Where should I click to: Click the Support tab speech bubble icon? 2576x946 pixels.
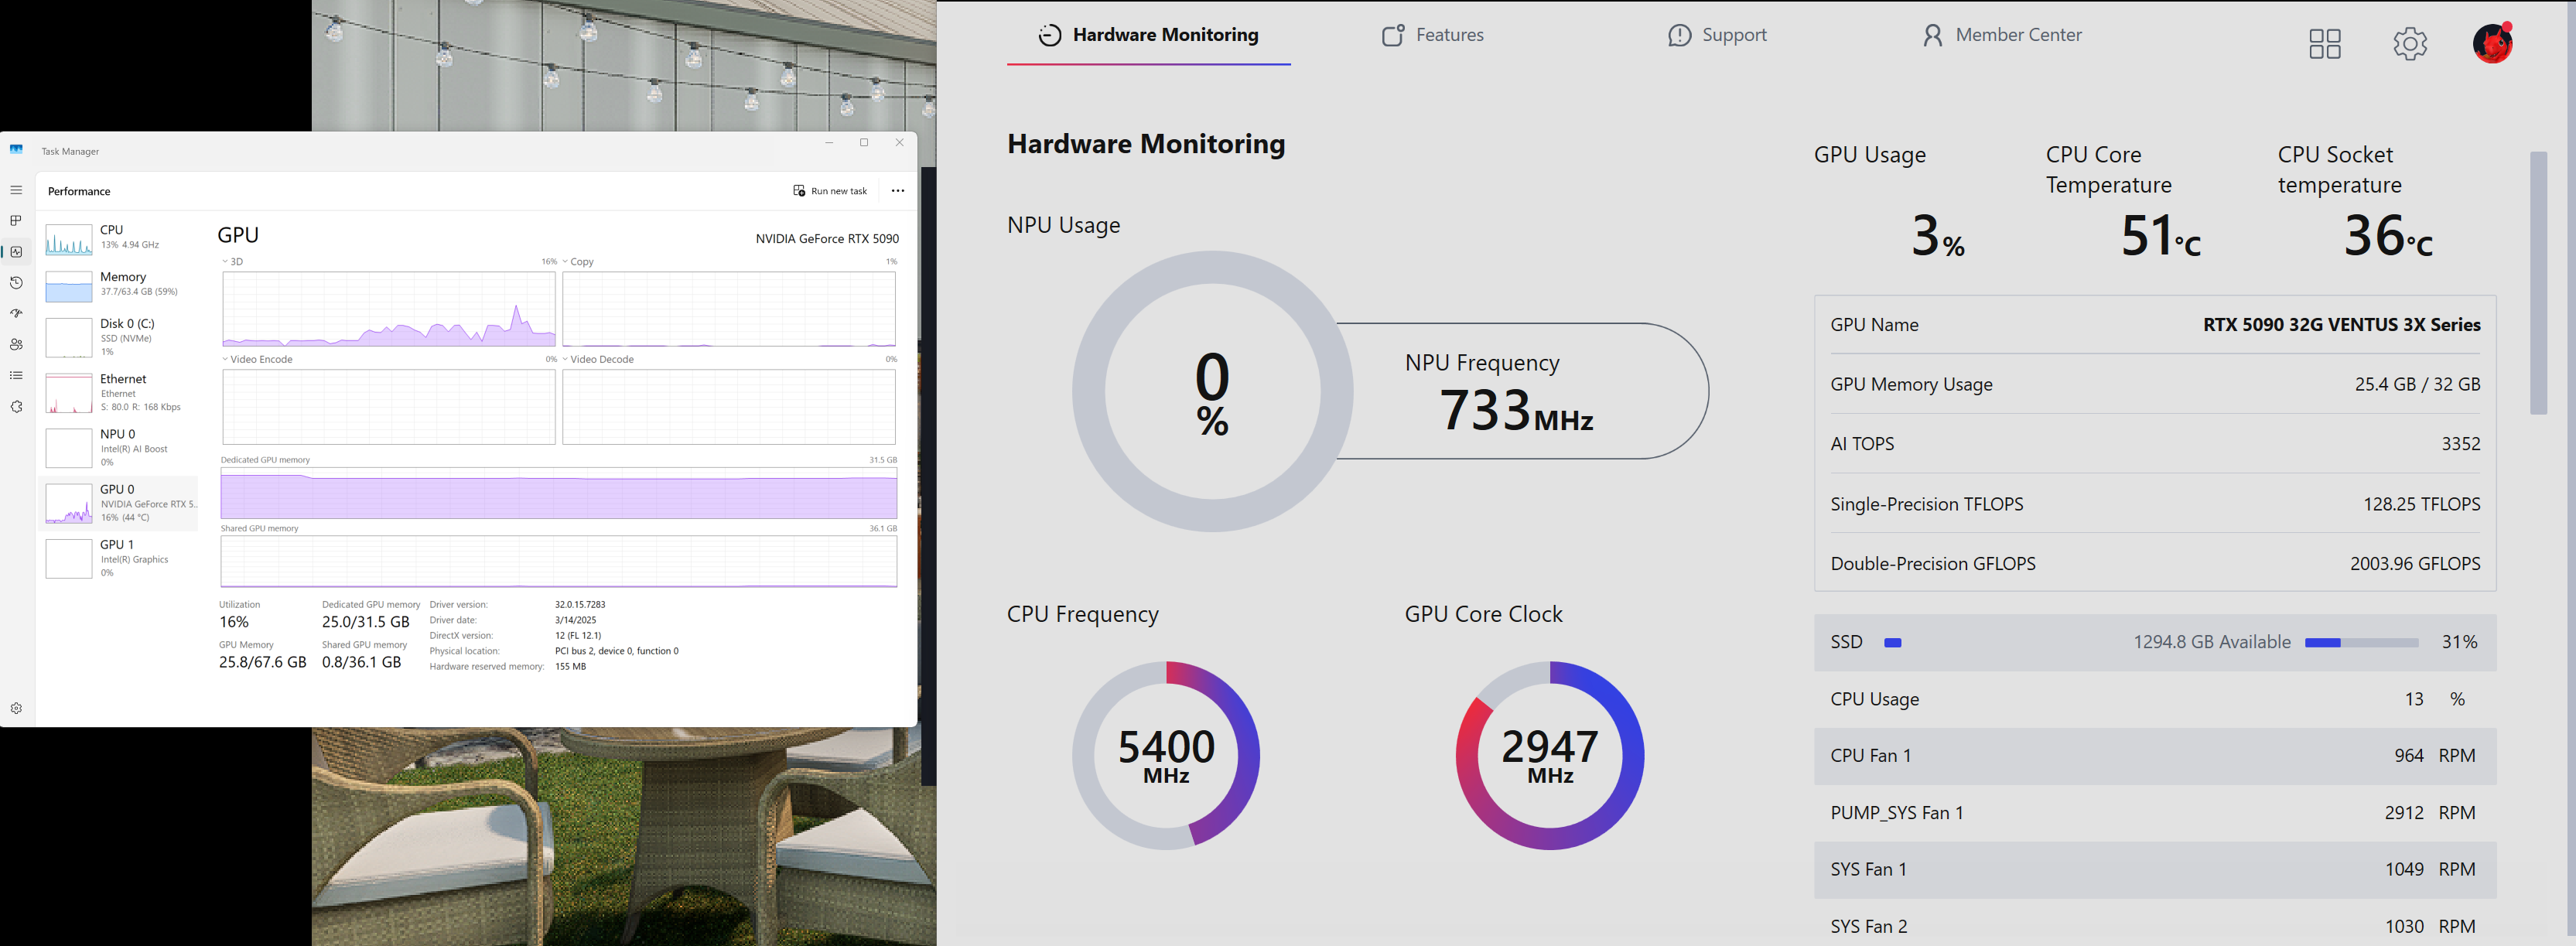tap(1679, 36)
